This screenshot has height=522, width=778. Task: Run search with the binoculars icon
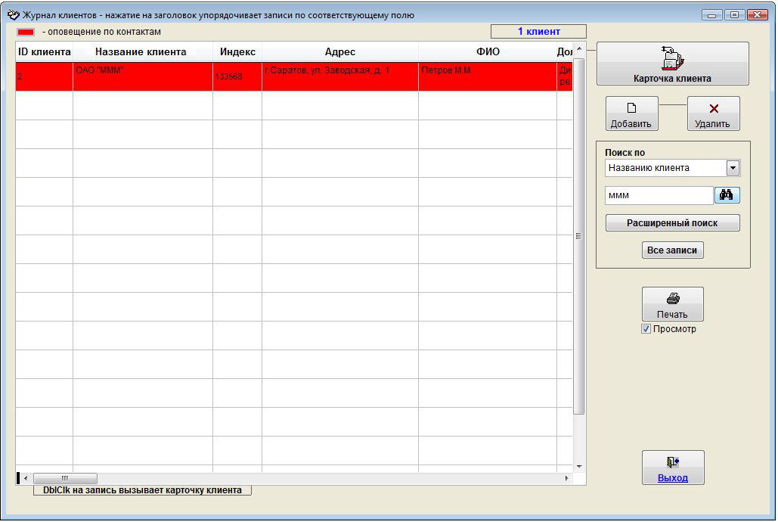pyautogui.click(x=727, y=194)
